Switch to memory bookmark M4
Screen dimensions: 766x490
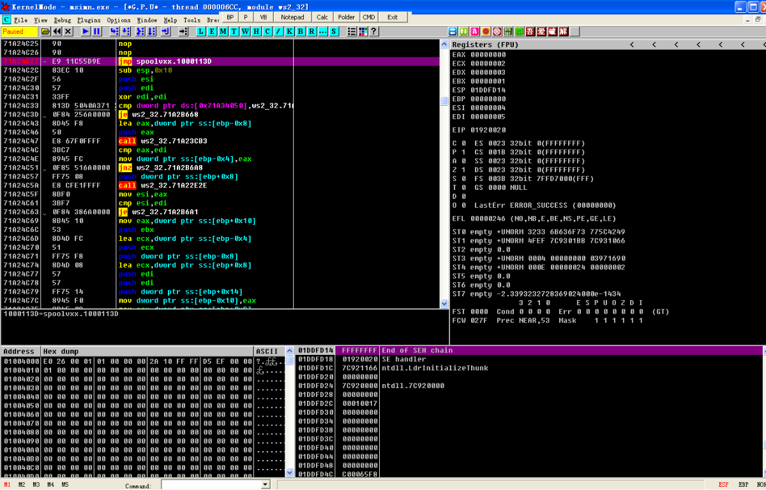pyautogui.click(x=50, y=485)
